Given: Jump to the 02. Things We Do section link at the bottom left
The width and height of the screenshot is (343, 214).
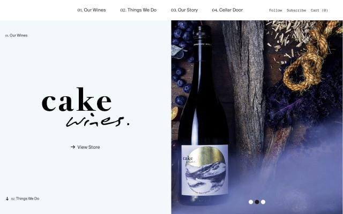Looking at the screenshot, I should pyautogui.click(x=25, y=198).
